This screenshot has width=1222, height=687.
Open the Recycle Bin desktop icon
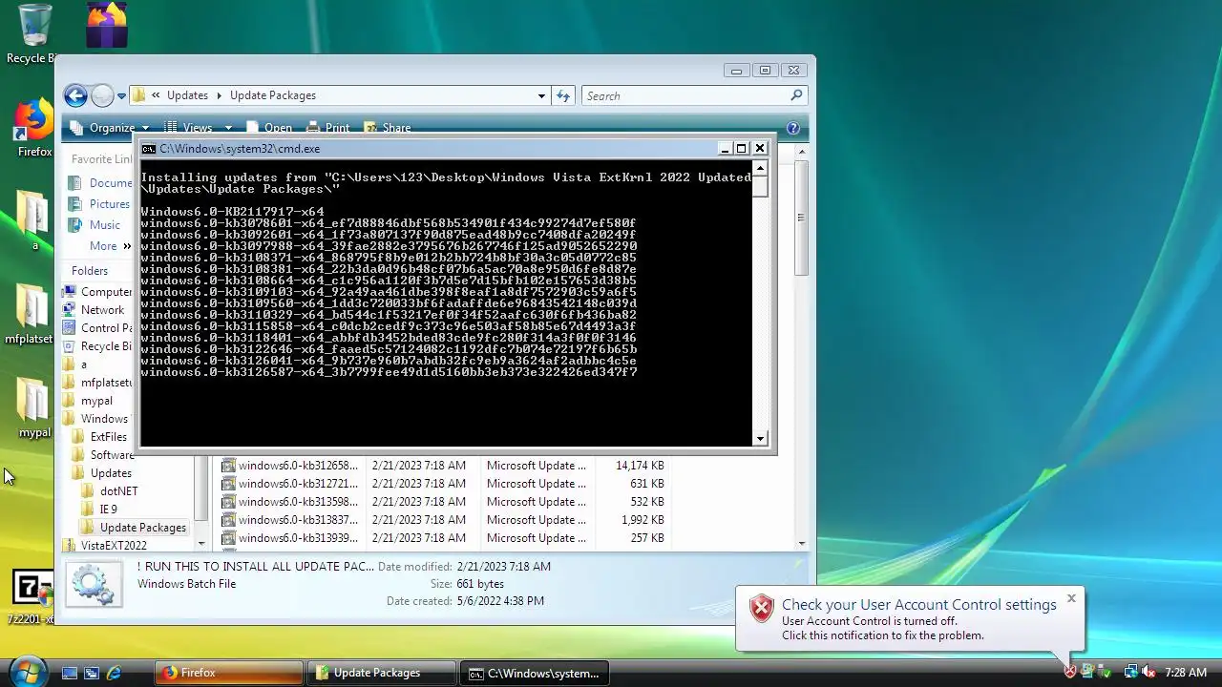pyautogui.click(x=33, y=33)
